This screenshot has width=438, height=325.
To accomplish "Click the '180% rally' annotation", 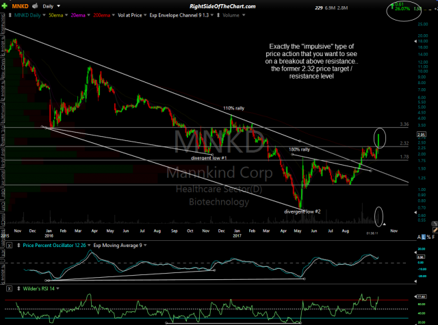I will [299, 150].
